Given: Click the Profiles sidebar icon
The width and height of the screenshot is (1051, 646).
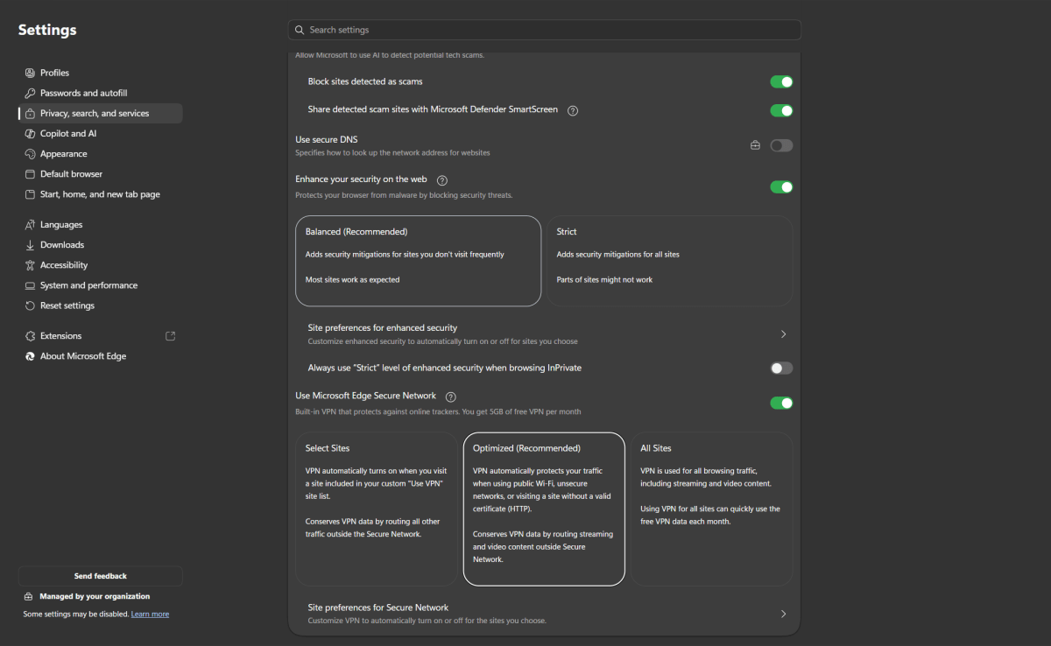Looking at the screenshot, I should 30,73.
